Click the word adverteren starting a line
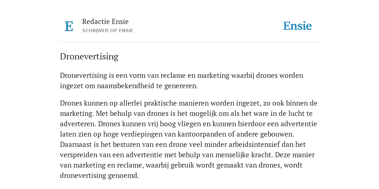 (x=78, y=124)
